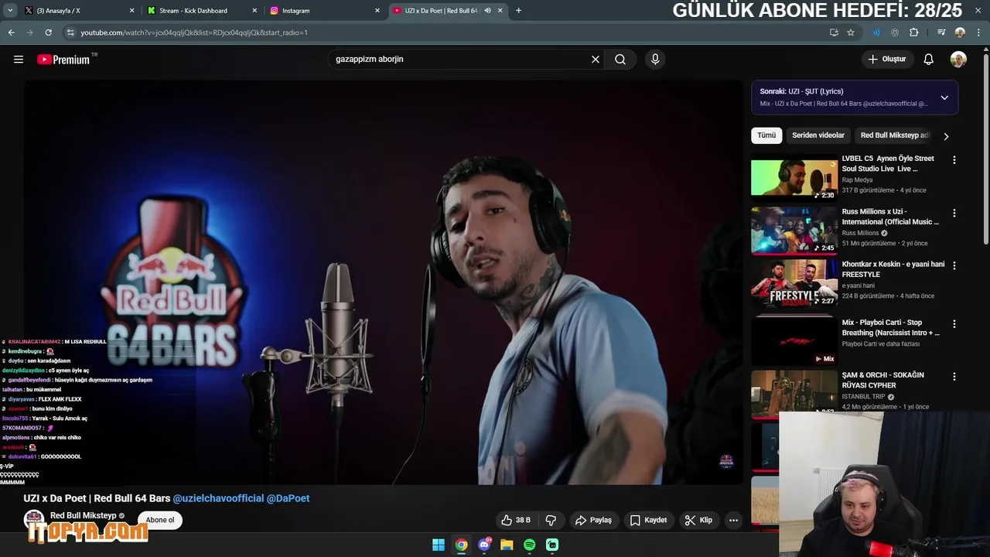Screen dimensions: 990x557
Task: Play Khontkar x Keskin FREESTYLE thumbnail
Action: pyautogui.click(x=794, y=283)
